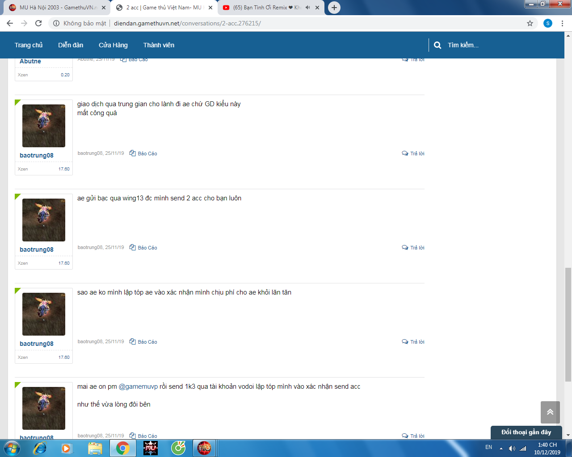
Task: Open the Windows Start menu
Action: (x=12, y=448)
